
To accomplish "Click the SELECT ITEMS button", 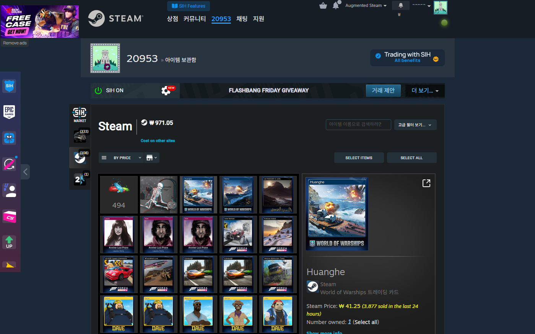I will 359,158.
